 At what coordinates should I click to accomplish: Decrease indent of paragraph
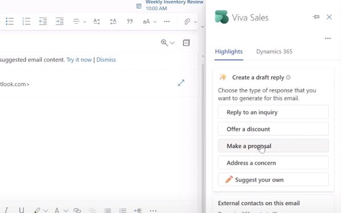pos(43,22)
